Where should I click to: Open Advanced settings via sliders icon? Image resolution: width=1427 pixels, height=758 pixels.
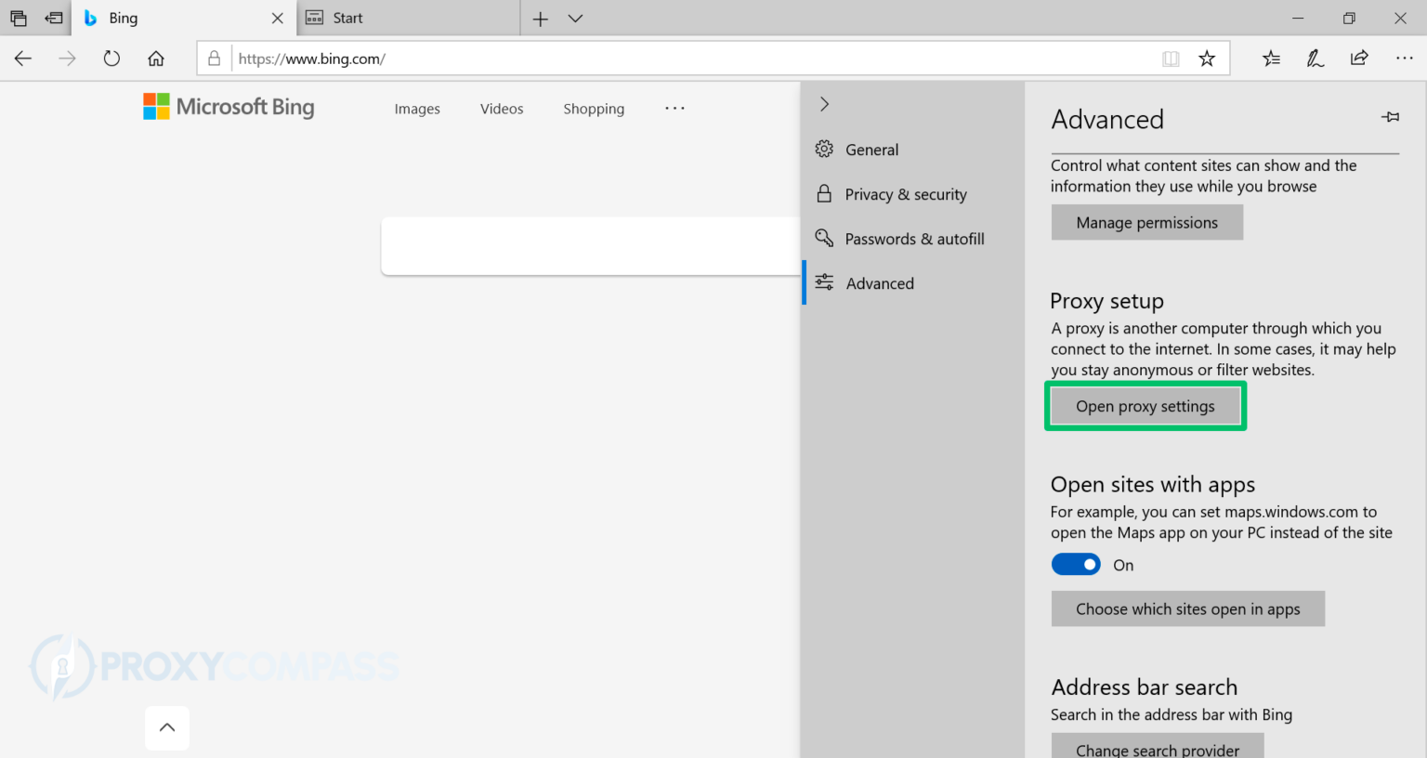point(824,282)
